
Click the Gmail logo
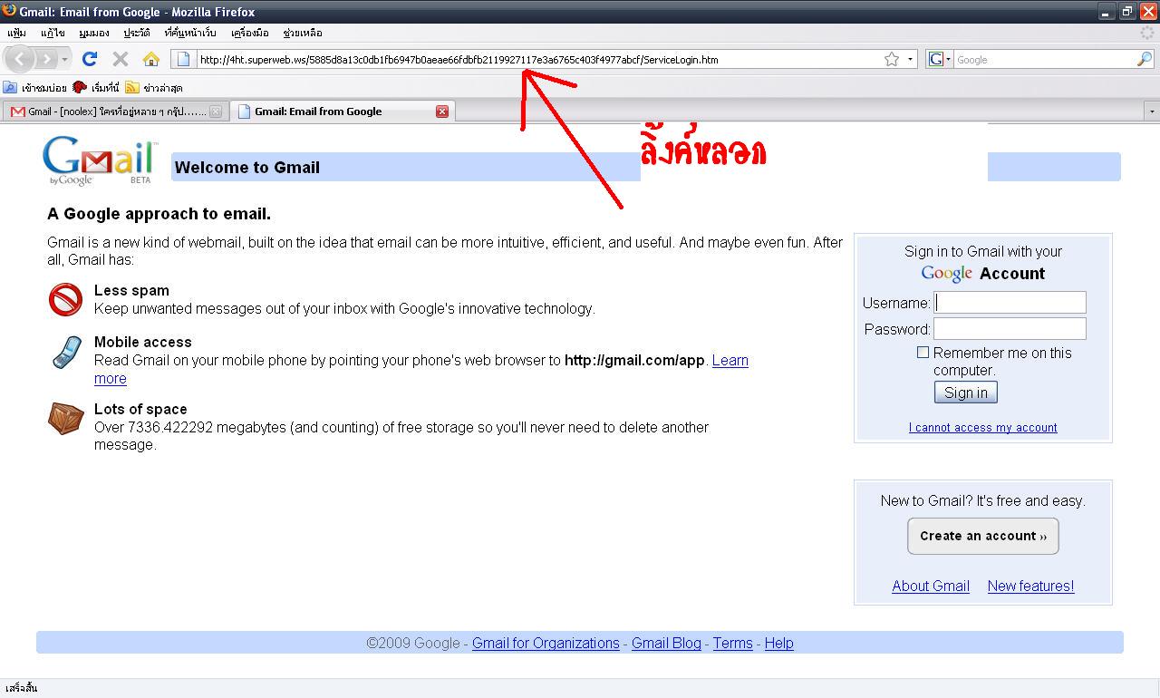[100, 160]
